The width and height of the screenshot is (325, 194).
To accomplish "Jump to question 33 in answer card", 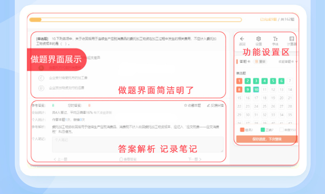I will [273, 115].
